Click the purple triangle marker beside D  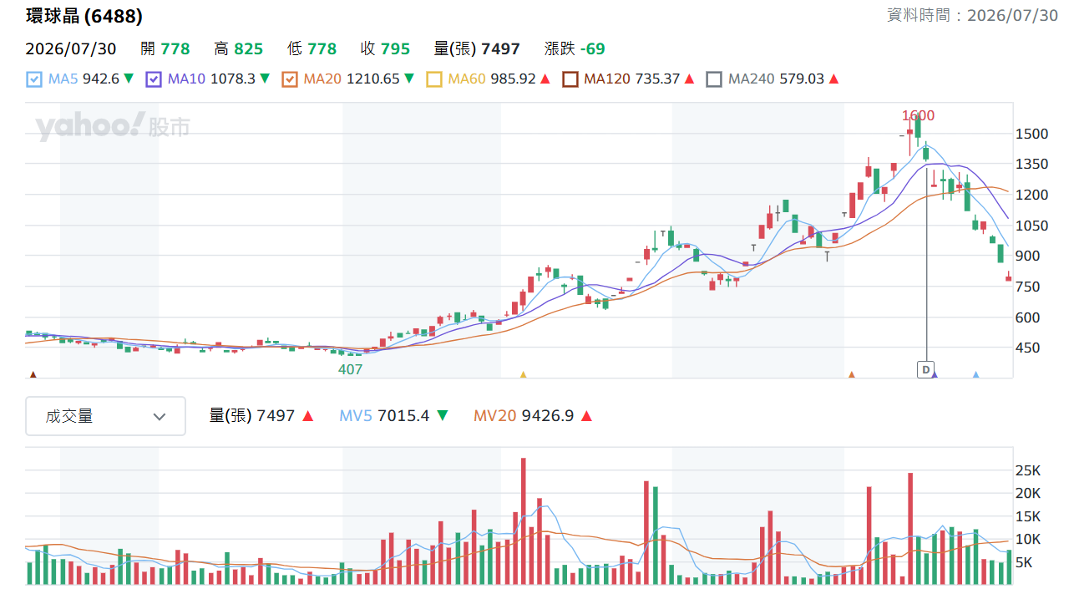point(935,374)
